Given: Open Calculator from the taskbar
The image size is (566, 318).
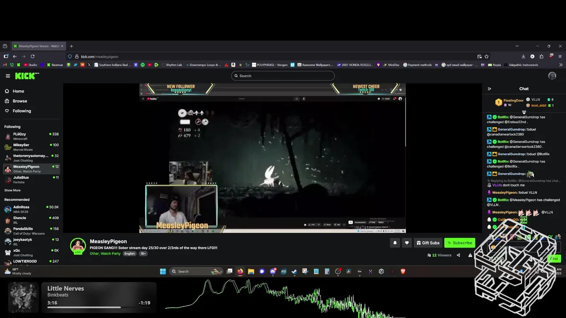Looking at the screenshot, I should (327, 271).
